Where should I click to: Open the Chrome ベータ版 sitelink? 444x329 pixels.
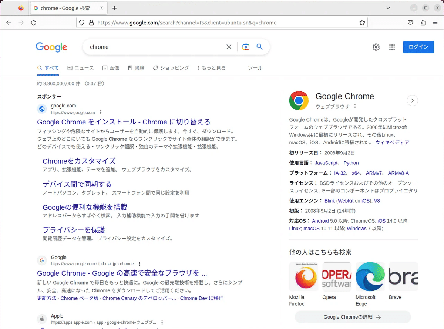[x=80, y=298]
